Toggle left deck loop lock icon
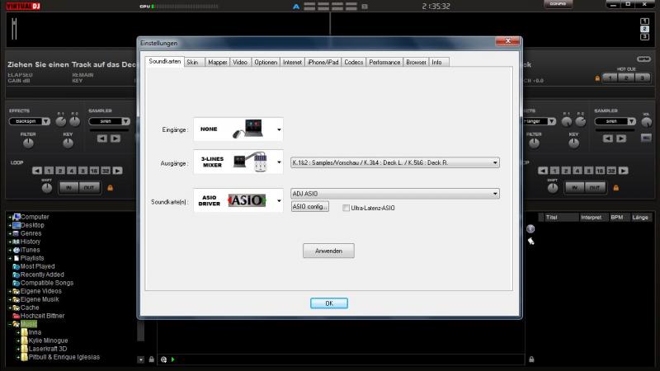Image resolution: width=660 pixels, height=371 pixels. coord(111,188)
